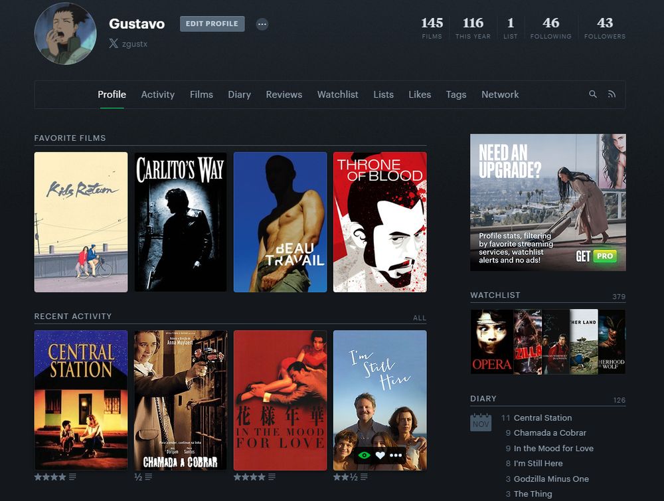Click the Edit Profile button
This screenshot has width=664, height=501.
[212, 24]
